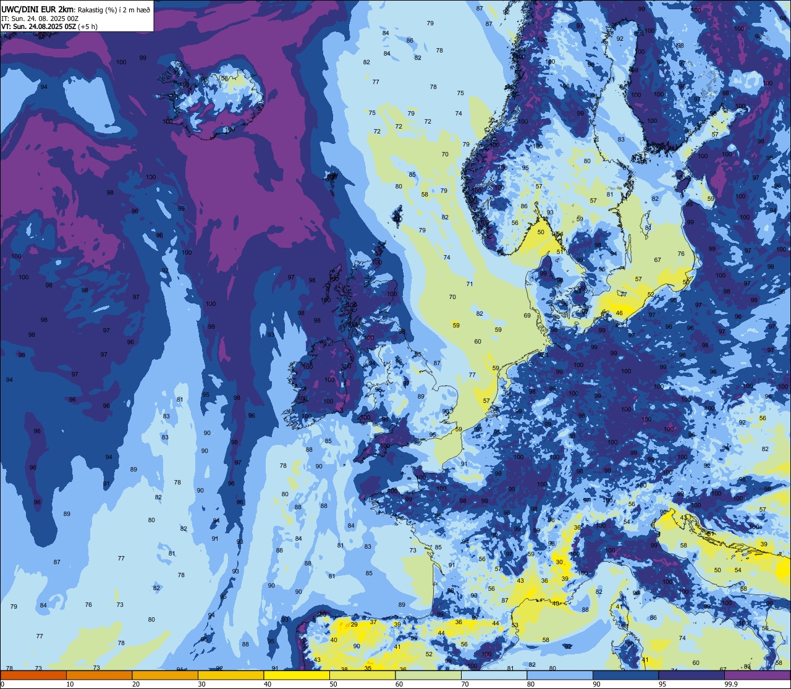Viewport: 791px width, 689px height.
Task: Click the 'Rakastig (%) í 2 m hæð' label
Action: (x=114, y=9)
